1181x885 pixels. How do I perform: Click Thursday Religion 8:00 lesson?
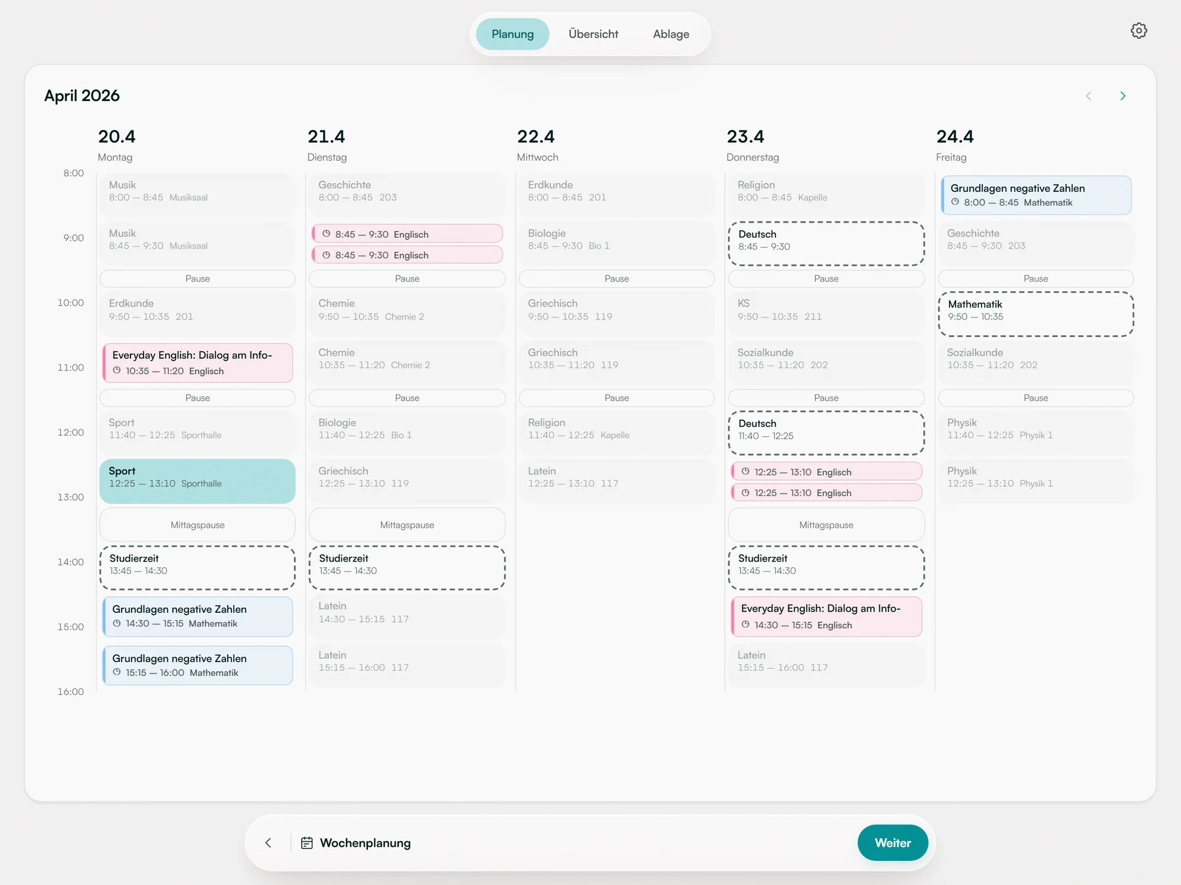click(826, 194)
